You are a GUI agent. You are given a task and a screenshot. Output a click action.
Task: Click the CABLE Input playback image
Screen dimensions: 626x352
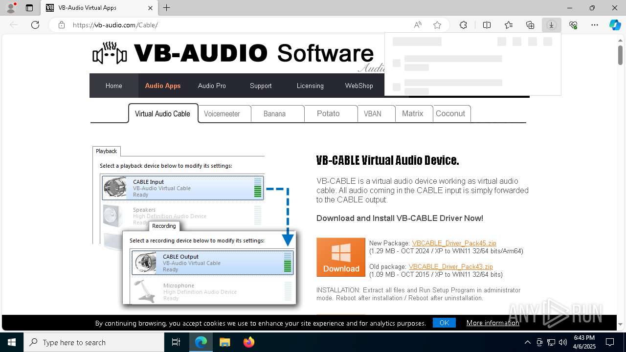pyautogui.click(x=183, y=188)
